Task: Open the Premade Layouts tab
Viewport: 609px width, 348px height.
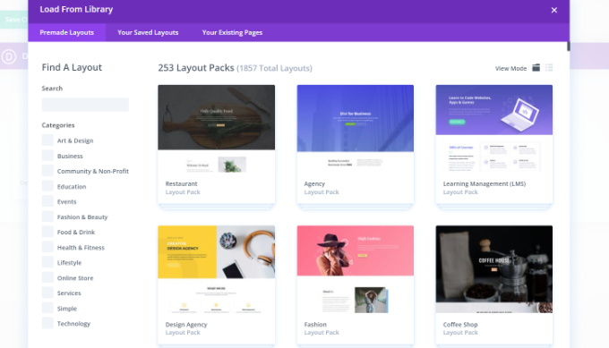Action: pos(67,32)
